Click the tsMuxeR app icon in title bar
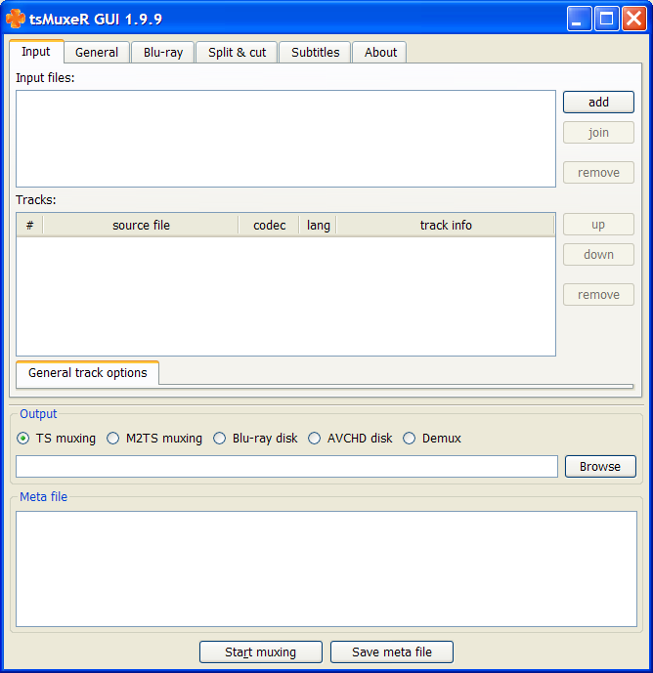This screenshot has height=673, width=653. point(16,19)
